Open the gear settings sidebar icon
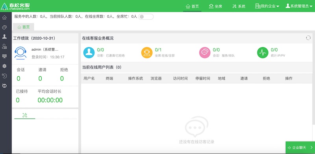Screen dimensions: 315x154 coord(4,66)
